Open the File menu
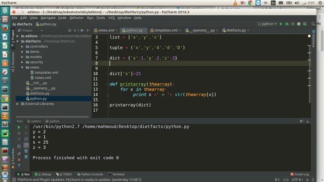The height and width of the screenshot is (182, 324). 14,18
